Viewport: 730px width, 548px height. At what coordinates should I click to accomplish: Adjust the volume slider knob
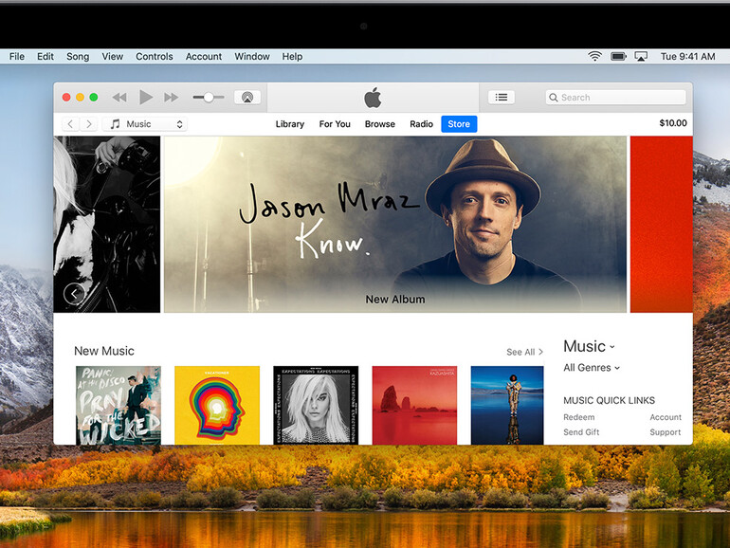[209, 98]
